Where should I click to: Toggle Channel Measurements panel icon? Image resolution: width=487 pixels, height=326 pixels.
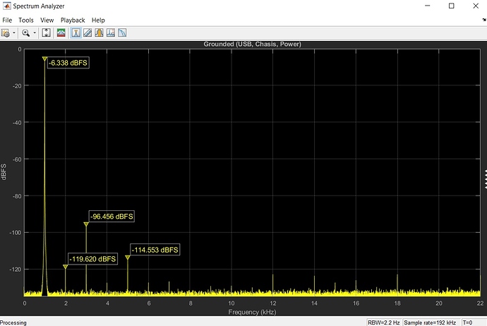100,32
